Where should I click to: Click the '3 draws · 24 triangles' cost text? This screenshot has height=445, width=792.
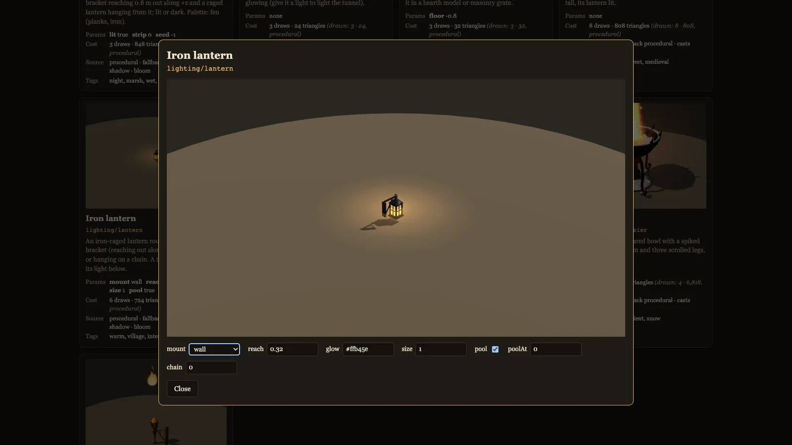(297, 26)
